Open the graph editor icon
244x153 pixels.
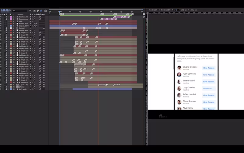(45, 11)
